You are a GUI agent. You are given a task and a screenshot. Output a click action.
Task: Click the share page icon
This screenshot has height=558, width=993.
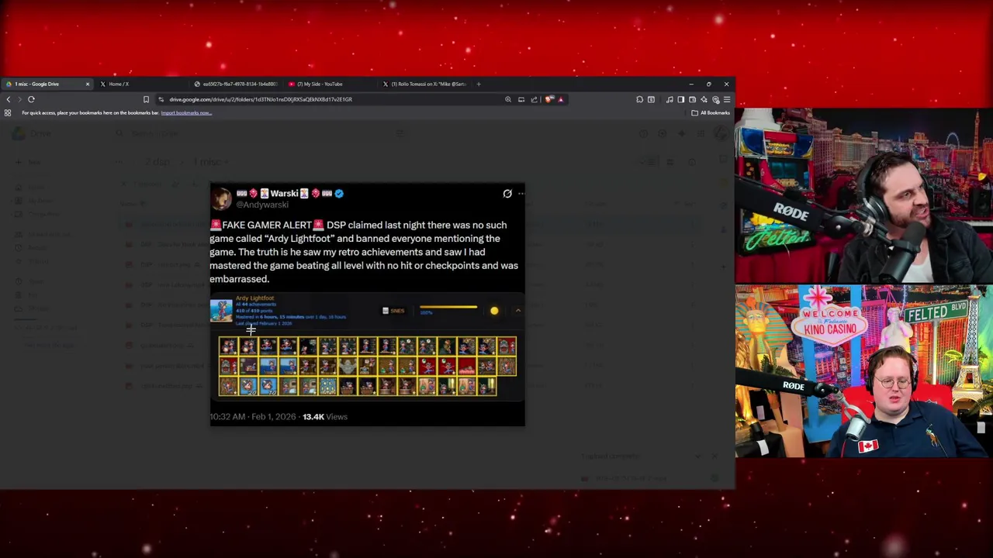(x=534, y=99)
